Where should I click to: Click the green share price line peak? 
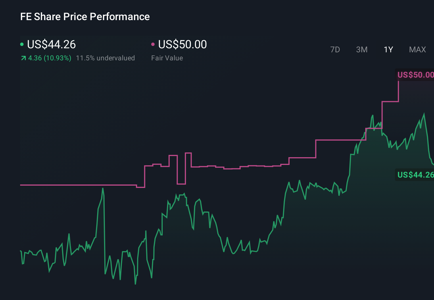425,113
